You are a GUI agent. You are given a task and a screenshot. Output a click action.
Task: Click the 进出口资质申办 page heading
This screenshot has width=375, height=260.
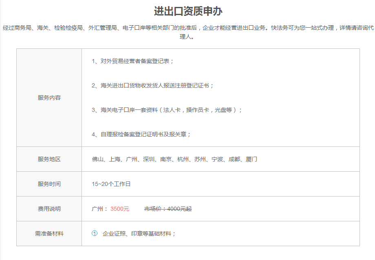pos(188,11)
